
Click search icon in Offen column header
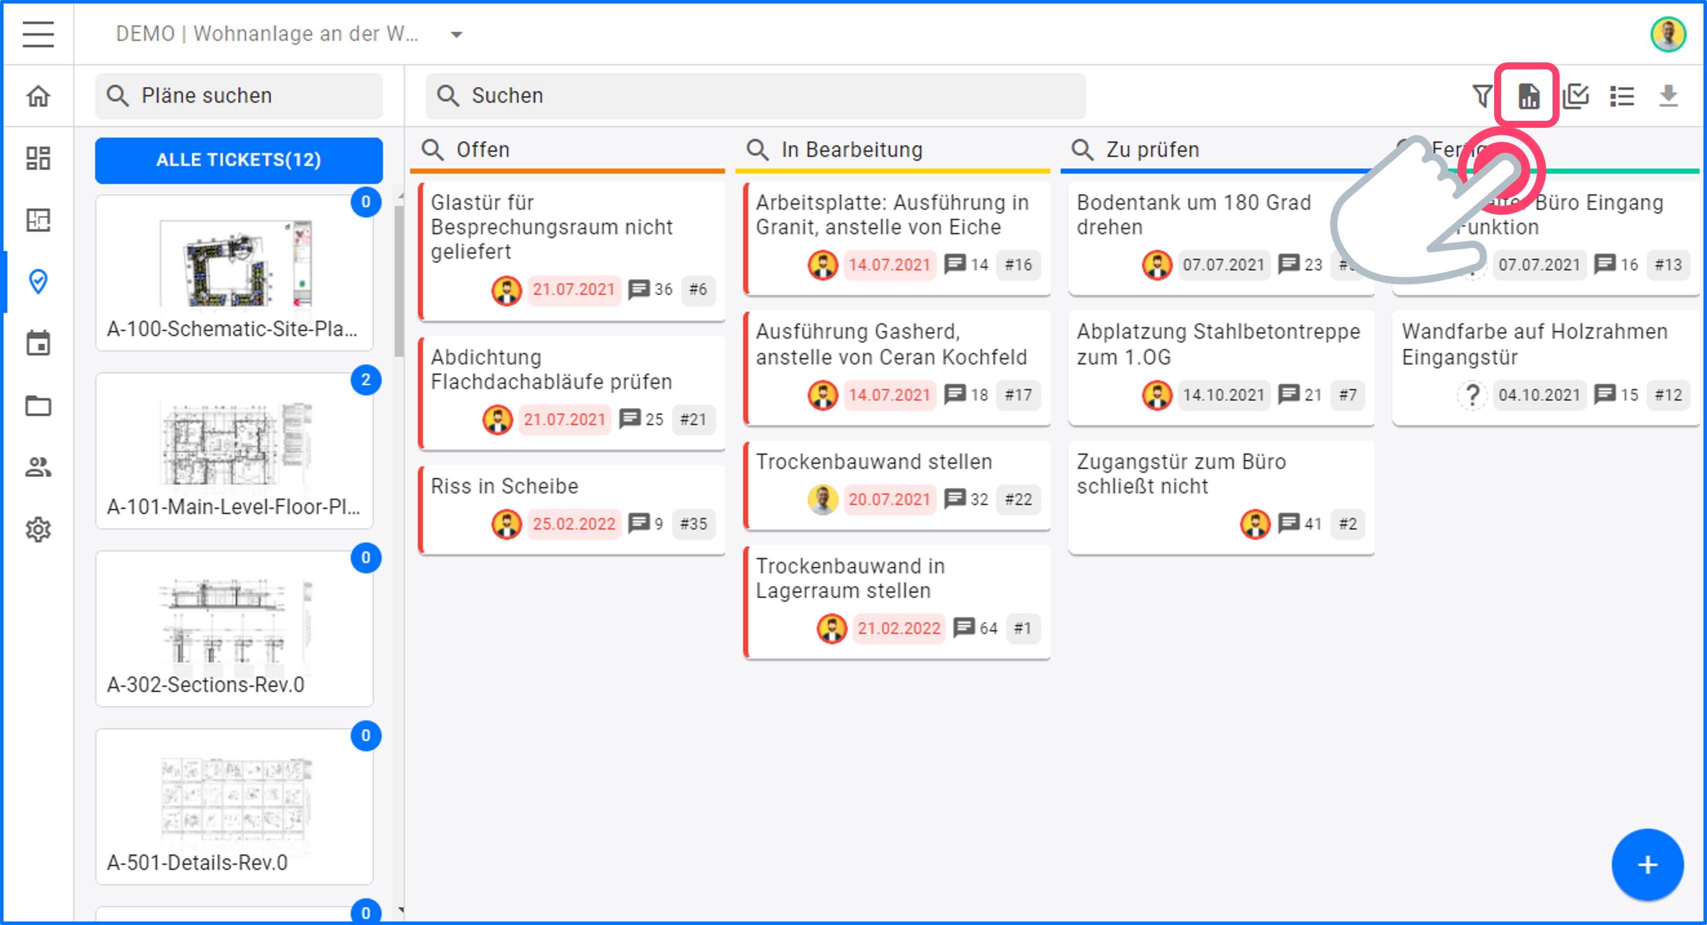pyautogui.click(x=433, y=150)
